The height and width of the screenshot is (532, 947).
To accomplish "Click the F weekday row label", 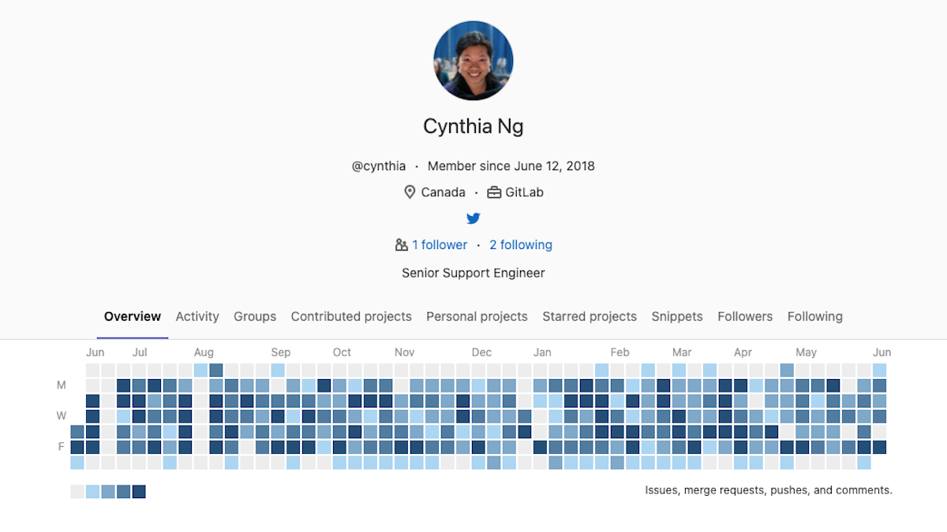I will point(61,447).
